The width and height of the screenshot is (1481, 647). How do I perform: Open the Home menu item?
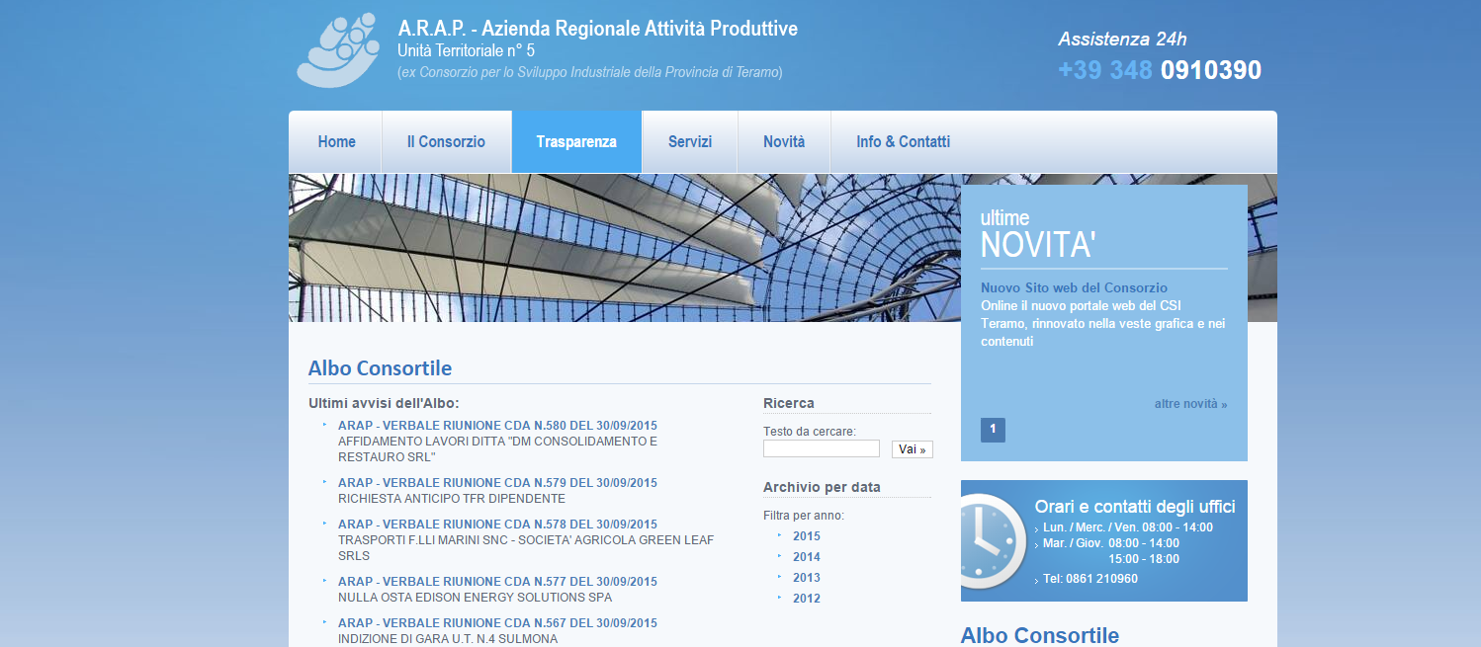(336, 142)
